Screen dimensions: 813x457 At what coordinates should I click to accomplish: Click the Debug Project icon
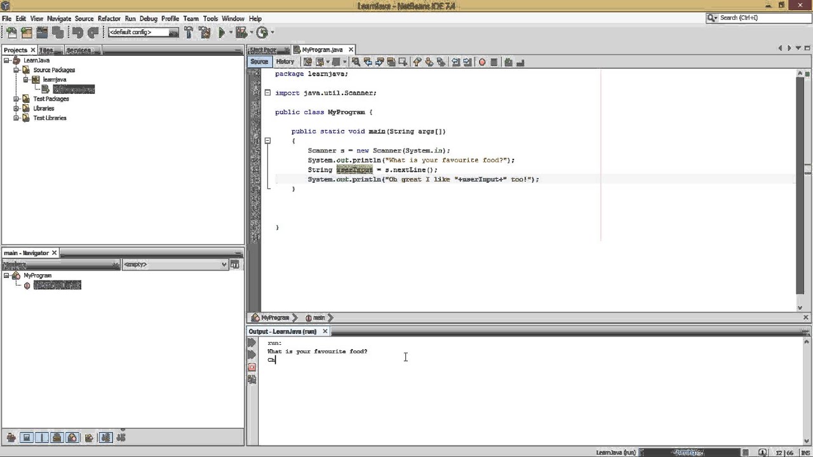(x=241, y=32)
